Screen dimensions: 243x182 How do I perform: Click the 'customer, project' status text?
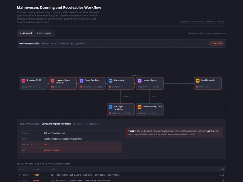click(x=147, y=113)
